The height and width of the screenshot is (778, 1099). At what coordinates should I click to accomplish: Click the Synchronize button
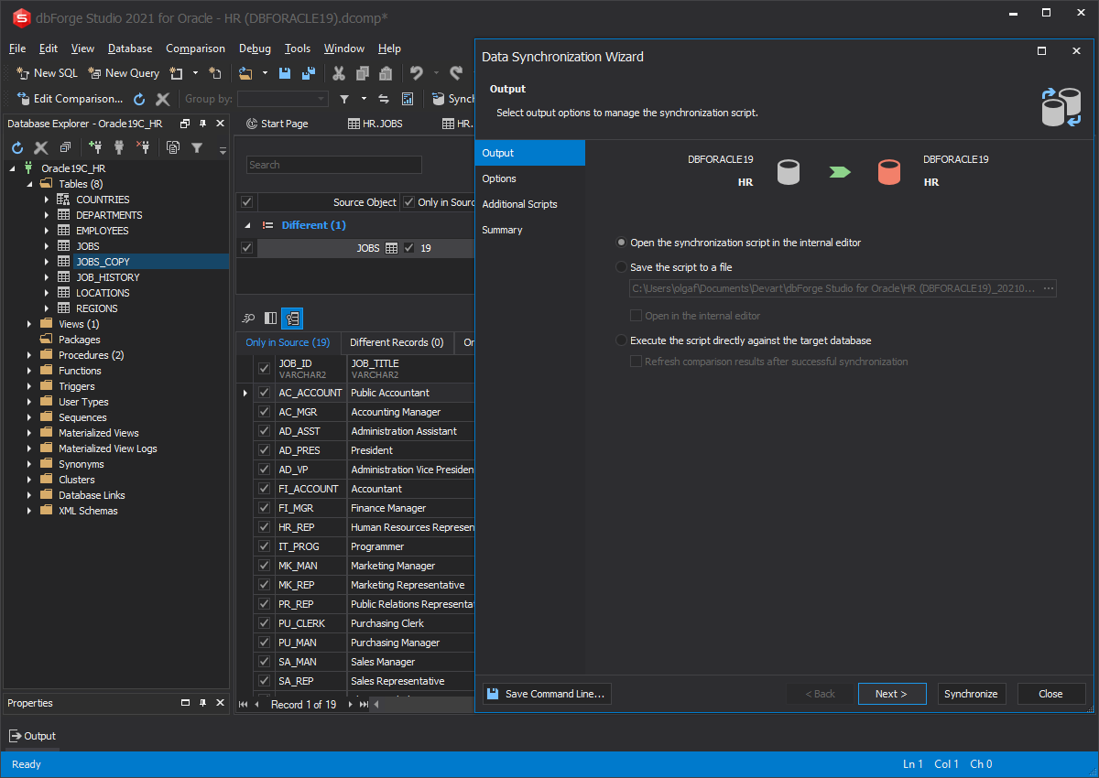click(x=972, y=693)
